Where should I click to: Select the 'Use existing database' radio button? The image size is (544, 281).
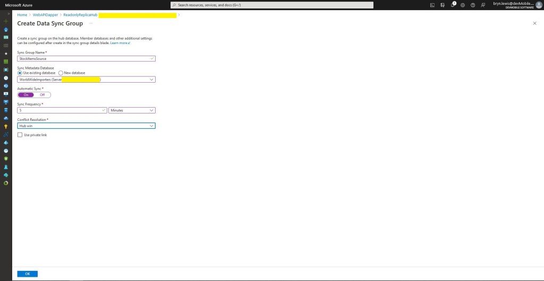point(20,73)
